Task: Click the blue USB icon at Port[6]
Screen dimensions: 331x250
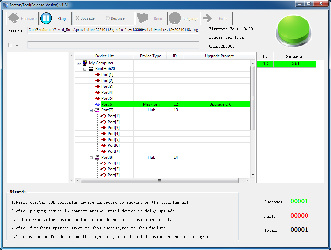Action: click(x=97, y=104)
